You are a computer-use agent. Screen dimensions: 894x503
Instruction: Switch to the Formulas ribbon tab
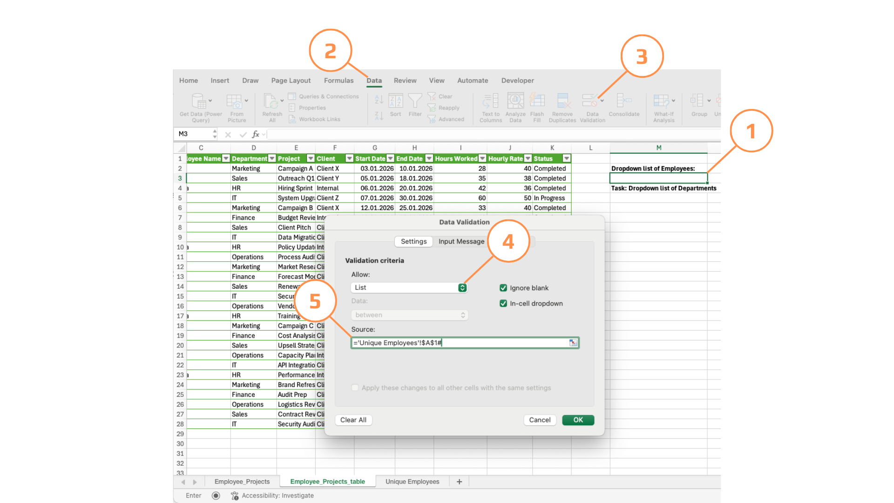pos(339,81)
